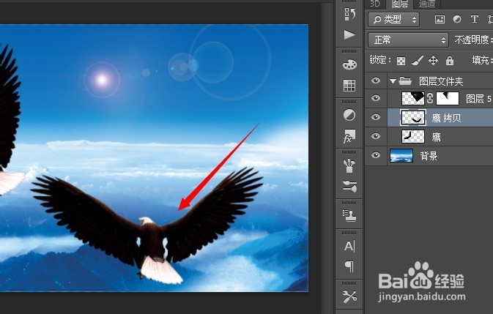Screen dimensions: 493x314
Task: Open the 正常 blend mode dropdown
Action: point(408,40)
